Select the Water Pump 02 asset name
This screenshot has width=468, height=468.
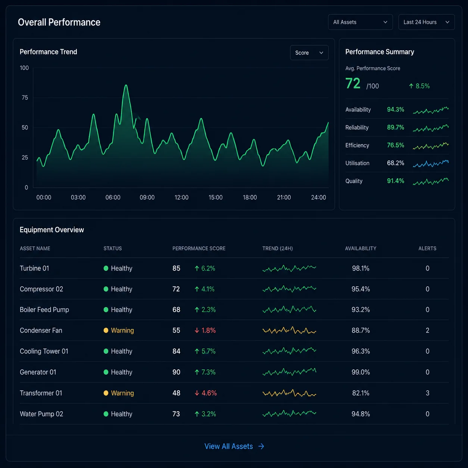tap(41, 414)
